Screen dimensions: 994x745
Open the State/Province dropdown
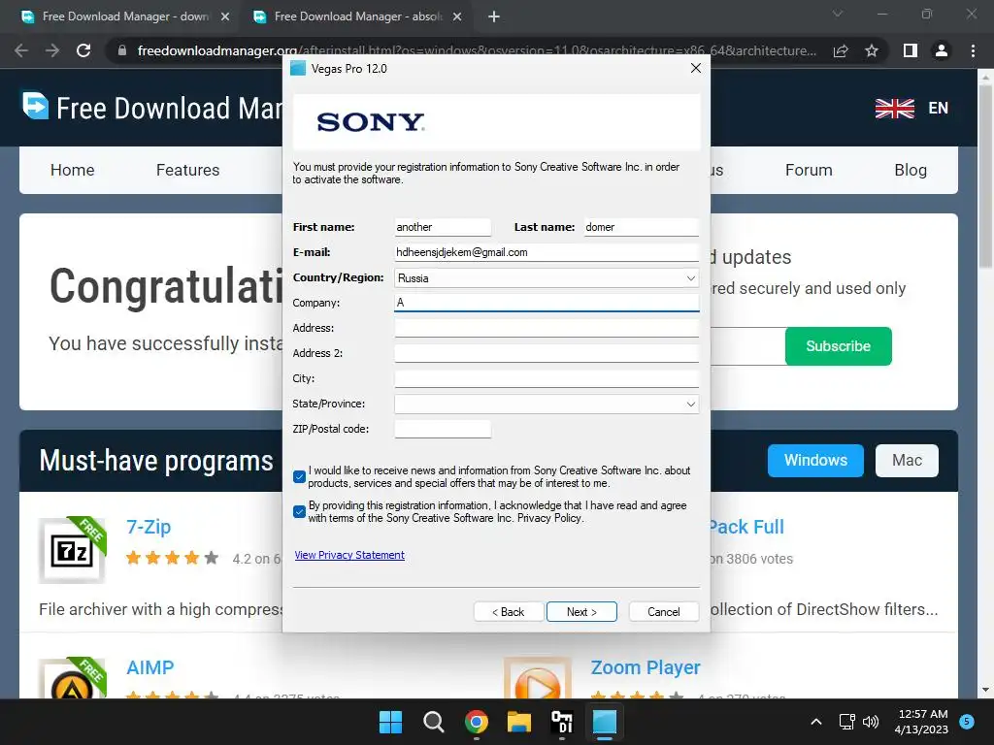547,405
